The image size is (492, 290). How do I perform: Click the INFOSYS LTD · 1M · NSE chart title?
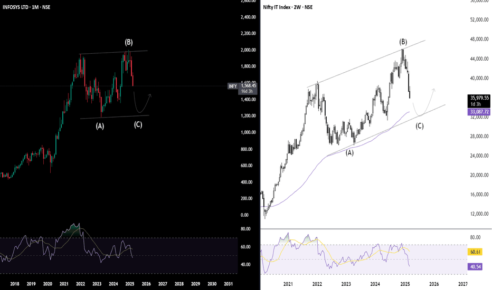(x=26, y=7)
